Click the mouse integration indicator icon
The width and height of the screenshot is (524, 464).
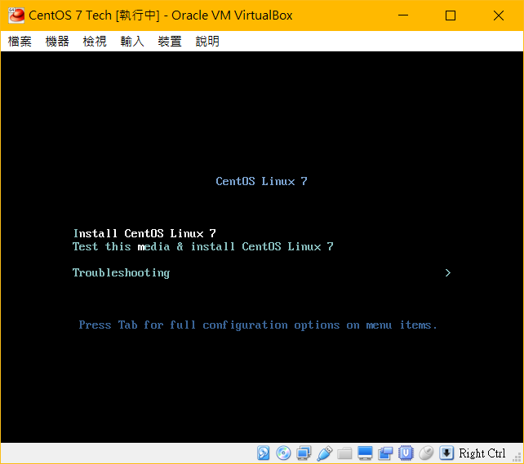[426, 453]
